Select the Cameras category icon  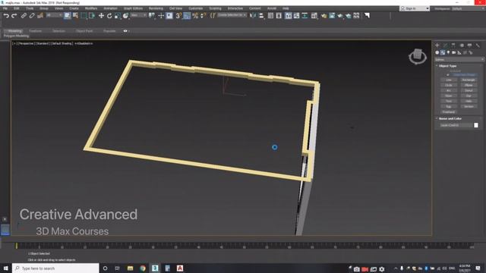click(454, 52)
